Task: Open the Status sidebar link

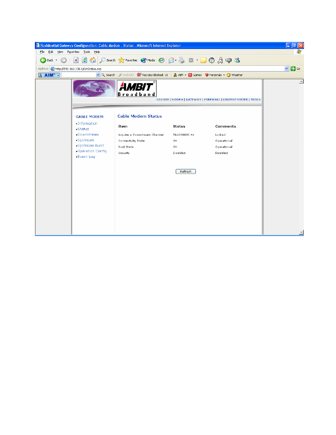Action: coord(83,129)
